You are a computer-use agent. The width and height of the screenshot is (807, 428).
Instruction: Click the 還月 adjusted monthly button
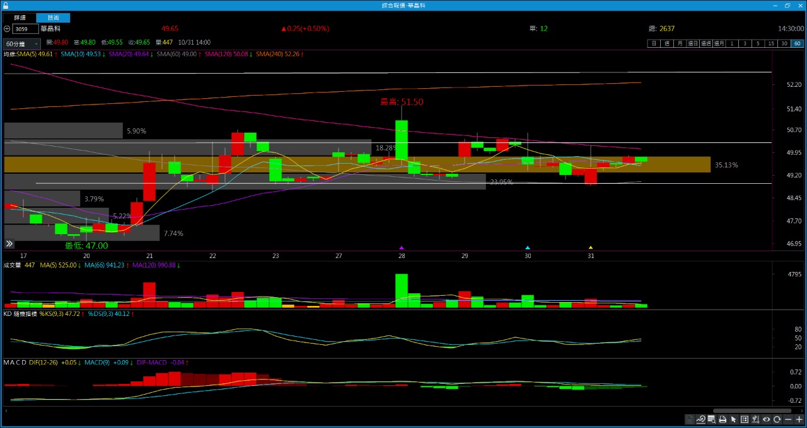coord(719,43)
